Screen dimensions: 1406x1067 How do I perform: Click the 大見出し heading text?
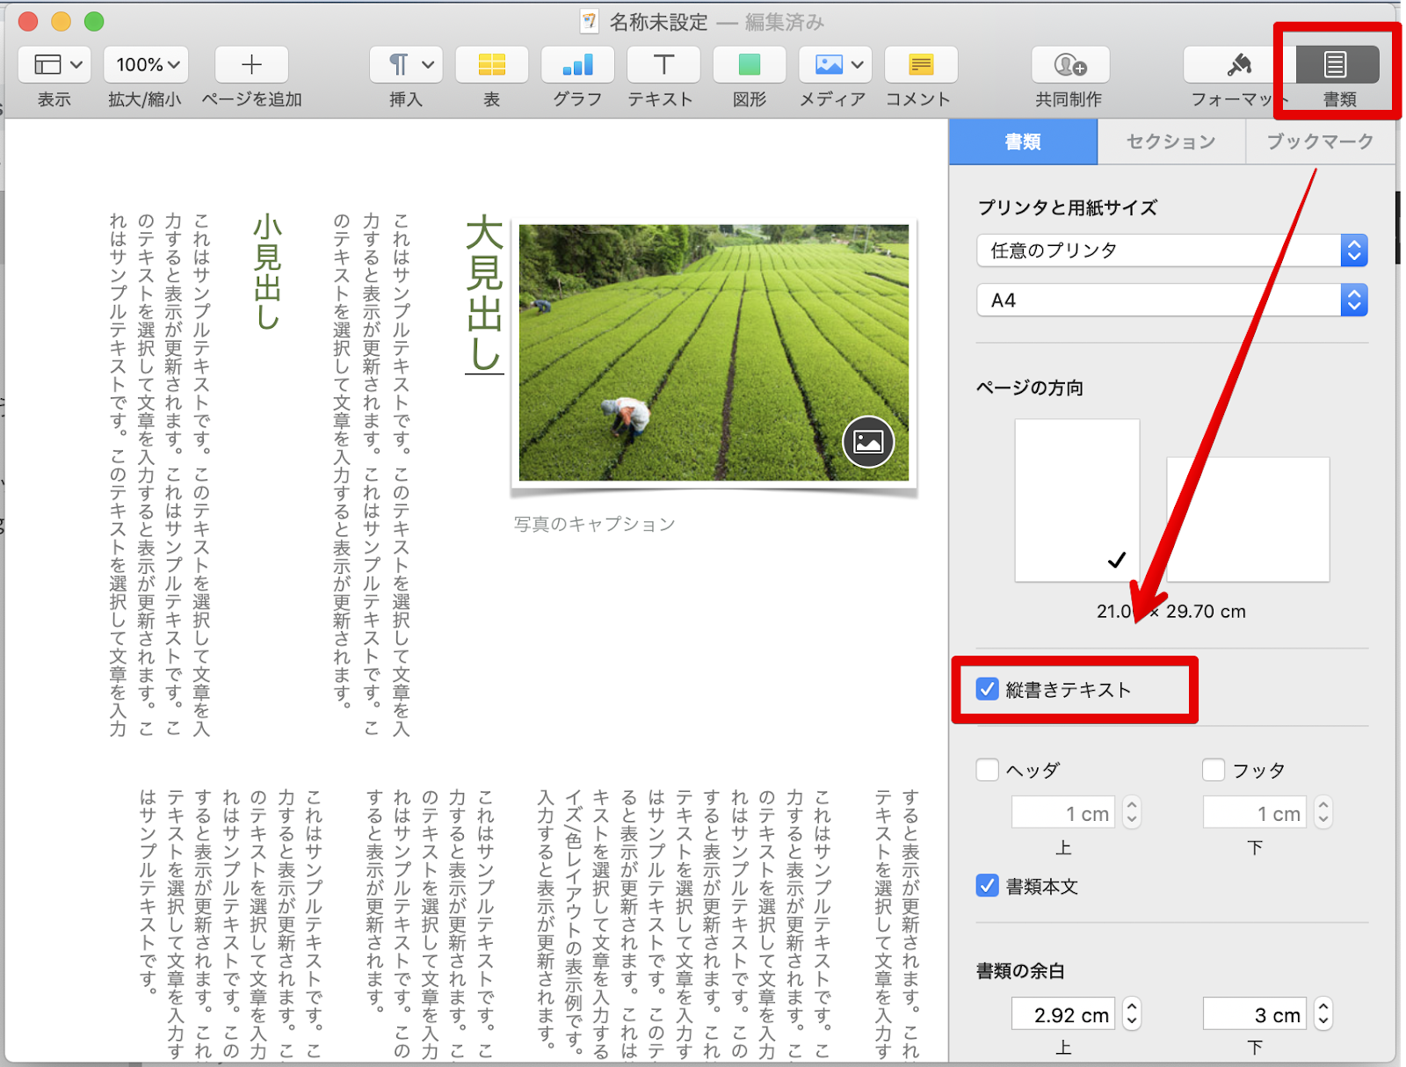pyautogui.click(x=484, y=295)
